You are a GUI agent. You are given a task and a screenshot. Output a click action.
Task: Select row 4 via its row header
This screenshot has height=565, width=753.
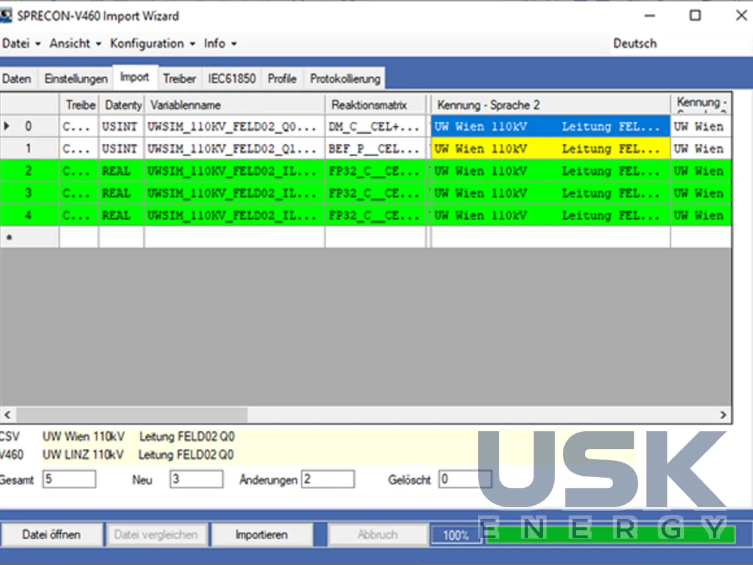(x=29, y=215)
